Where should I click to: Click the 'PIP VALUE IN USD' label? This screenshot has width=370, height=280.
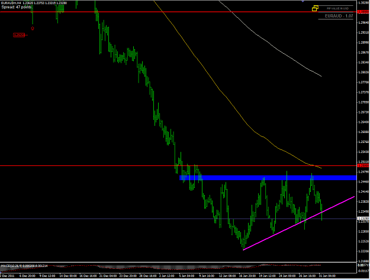coord(337,8)
